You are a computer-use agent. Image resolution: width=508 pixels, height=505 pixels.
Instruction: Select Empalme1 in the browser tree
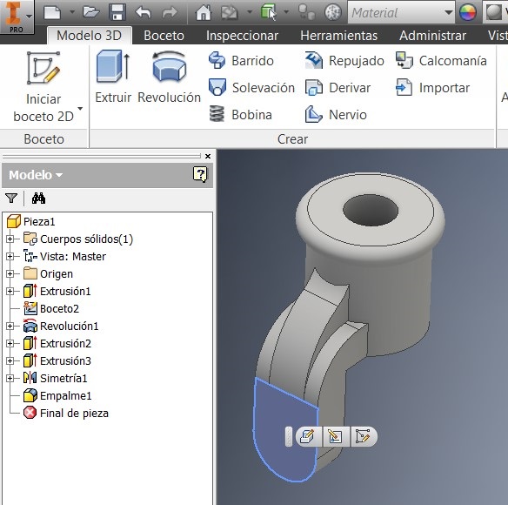[57, 395]
